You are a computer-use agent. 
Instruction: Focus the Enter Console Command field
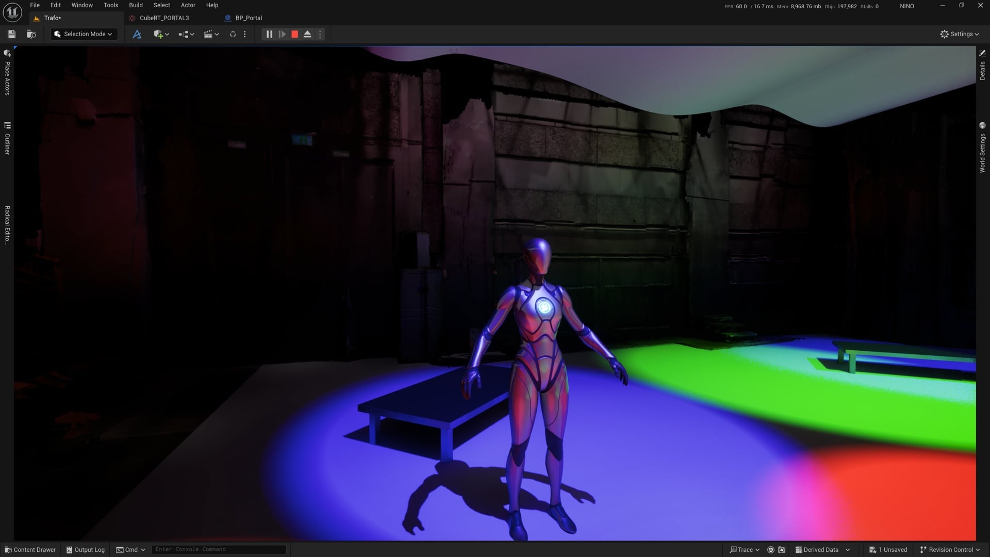click(219, 550)
